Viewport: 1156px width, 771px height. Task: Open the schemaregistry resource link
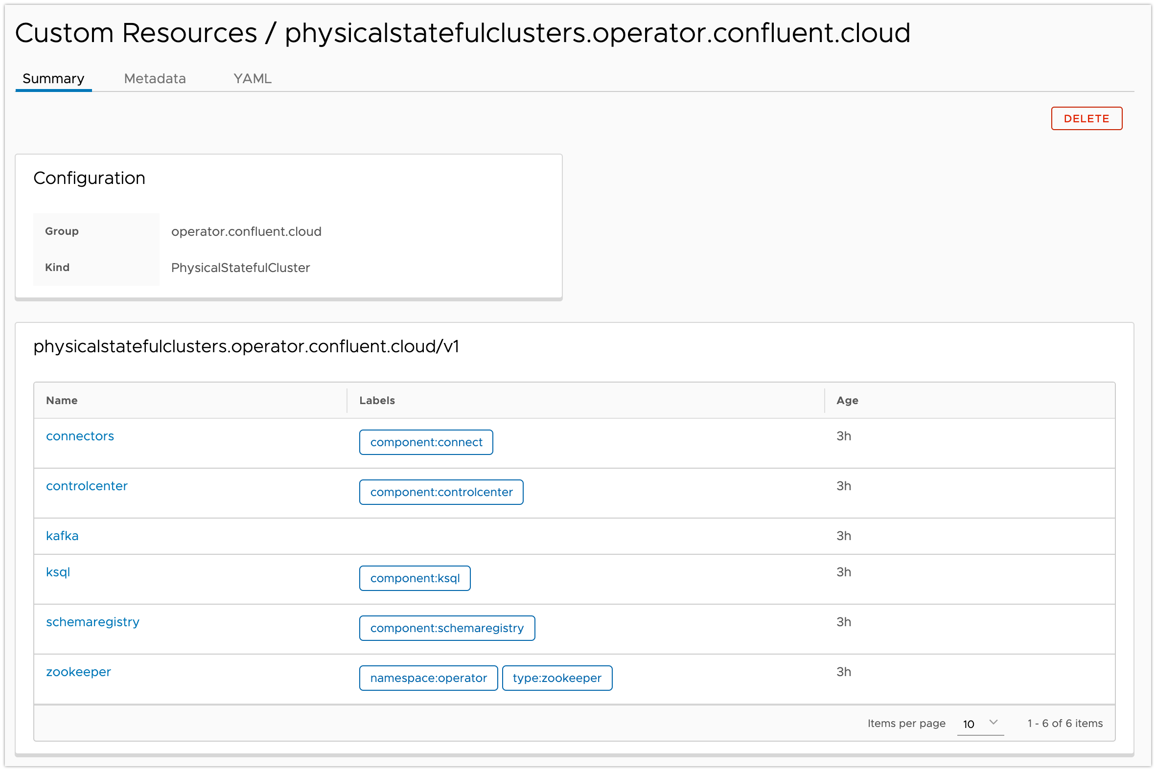click(93, 621)
